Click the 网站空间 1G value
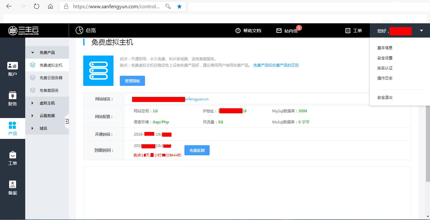The image size is (430, 220). (x=155, y=111)
